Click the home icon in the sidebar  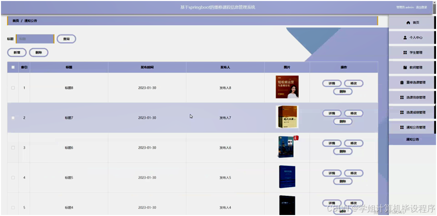point(408,23)
